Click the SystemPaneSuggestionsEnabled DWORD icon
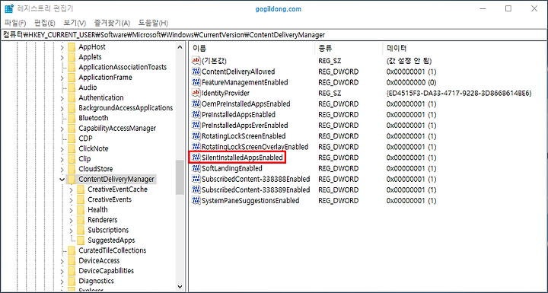Image resolution: width=548 pixels, height=293 pixels. 196,201
